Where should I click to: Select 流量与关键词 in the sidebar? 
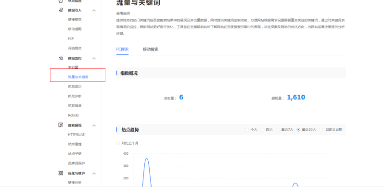78,77
